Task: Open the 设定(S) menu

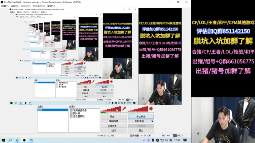Action: click(x=15, y=6)
